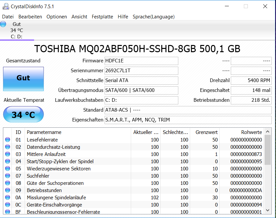Viewport: 276px width, 218px height.
Task: Select the Gut 34 °C C: D: drive tab
Action: [17, 30]
